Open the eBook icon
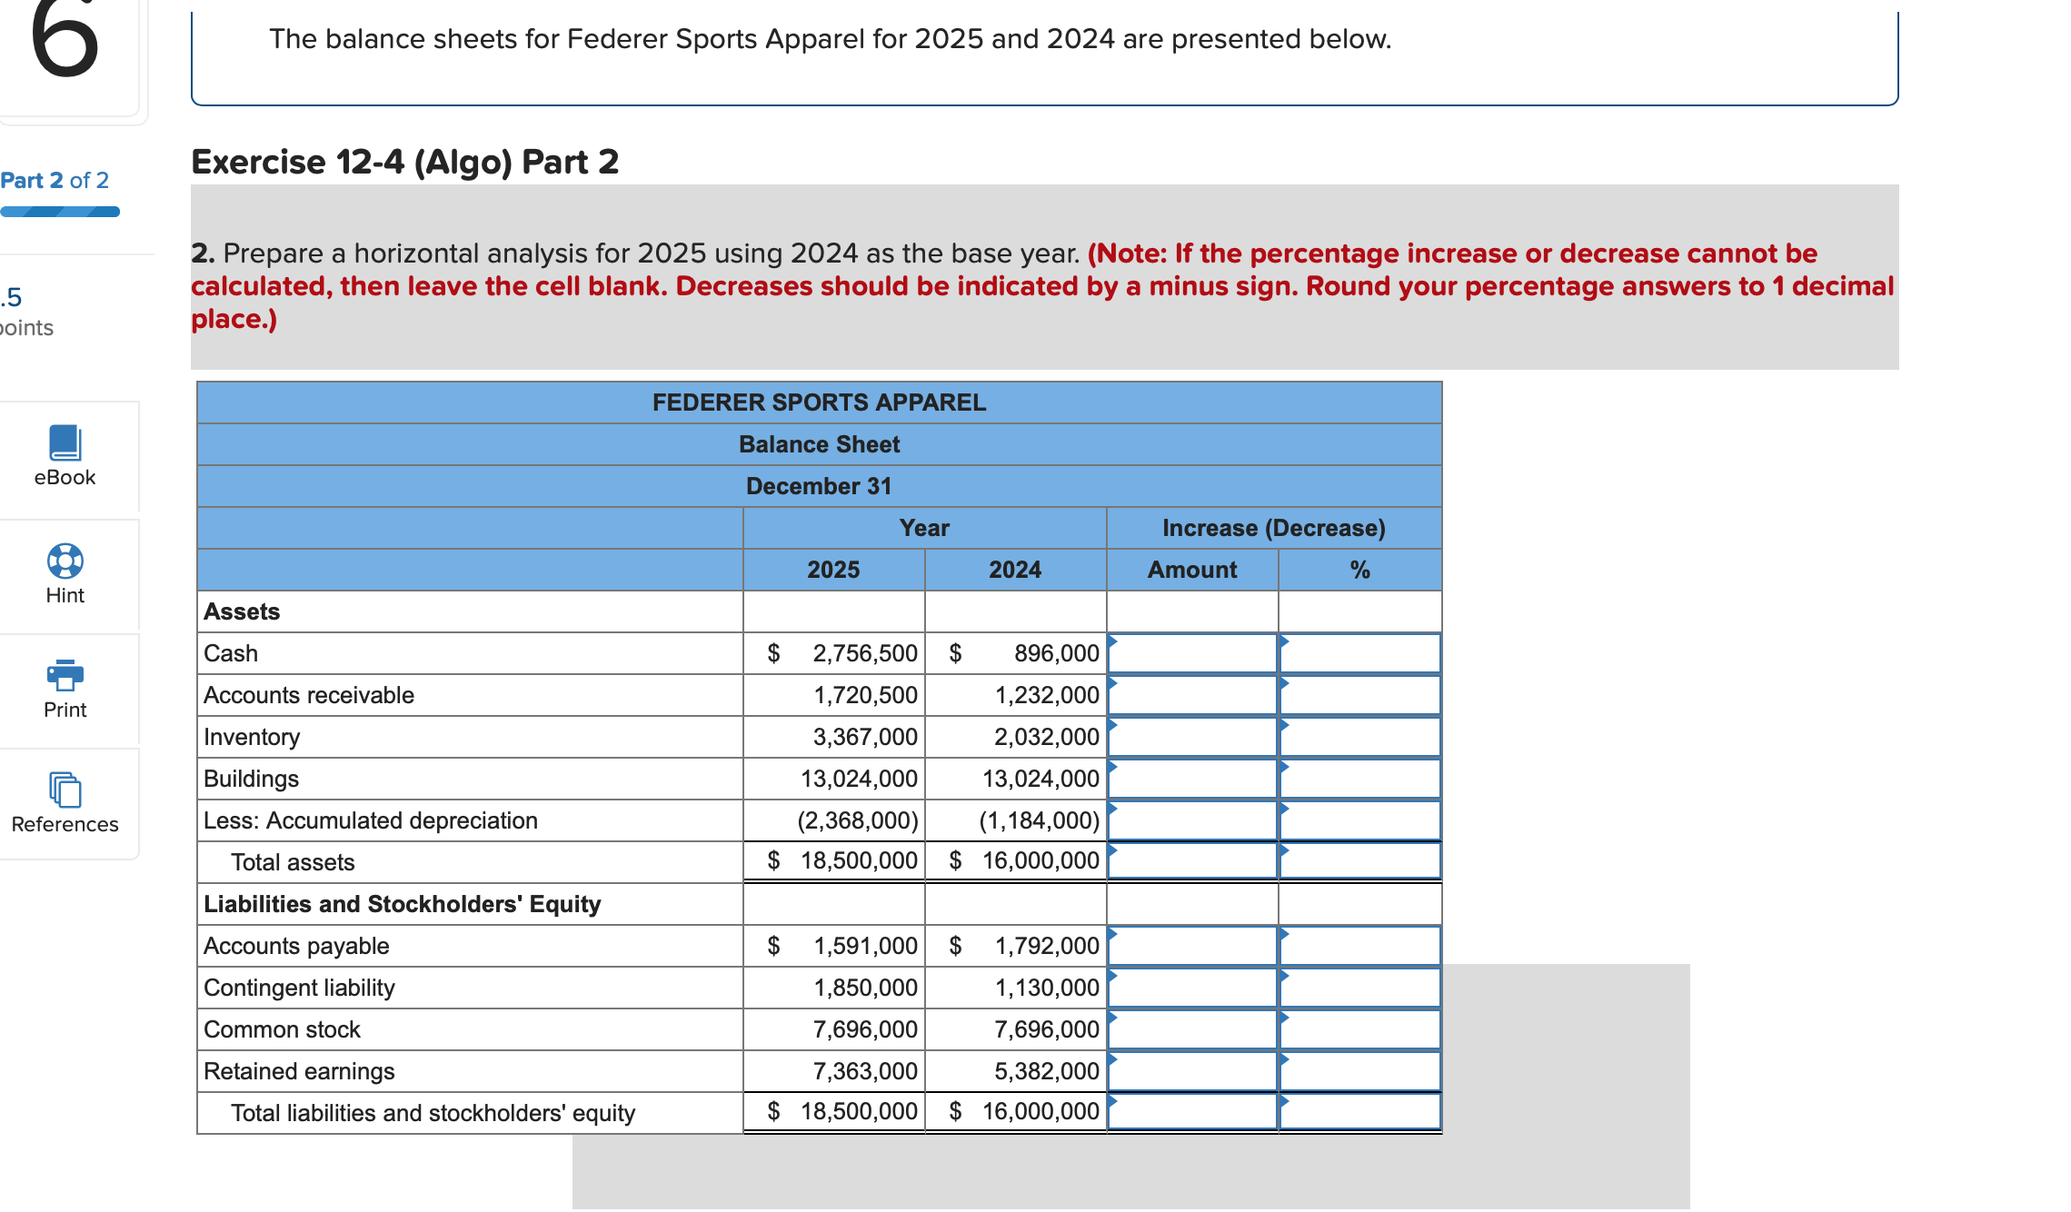This screenshot has width=2071, height=1212. point(65,443)
